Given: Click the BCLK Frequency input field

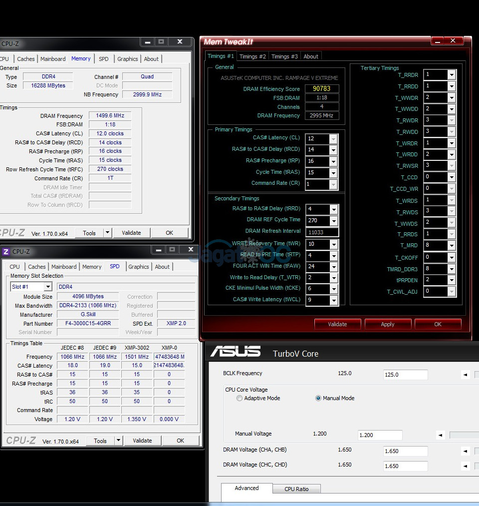Looking at the screenshot, I should pyautogui.click(x=405, y=375).
